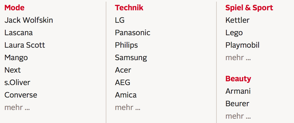Screen dimensions: 294x123
Task: Open Converse in the Mode list
Action: 21,95
